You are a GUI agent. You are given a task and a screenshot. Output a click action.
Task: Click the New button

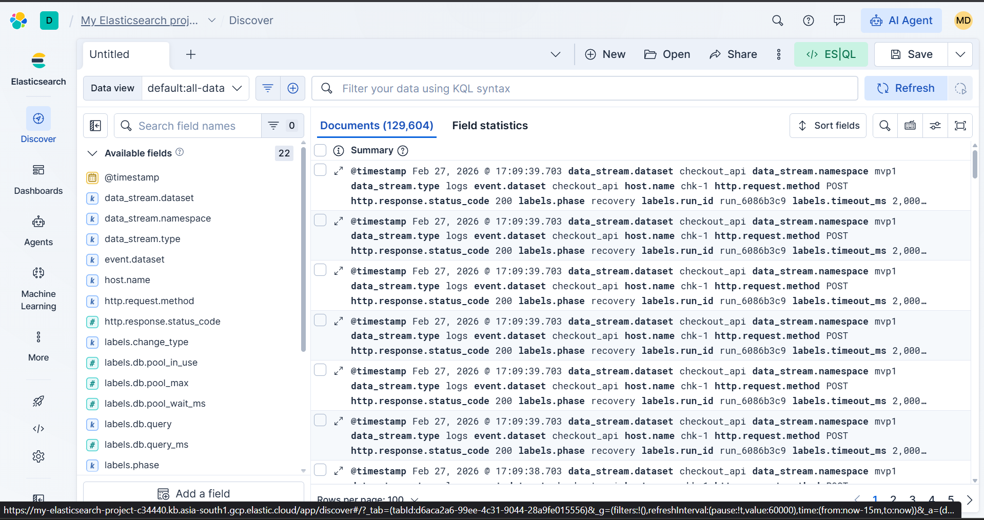tap(605, 54)
